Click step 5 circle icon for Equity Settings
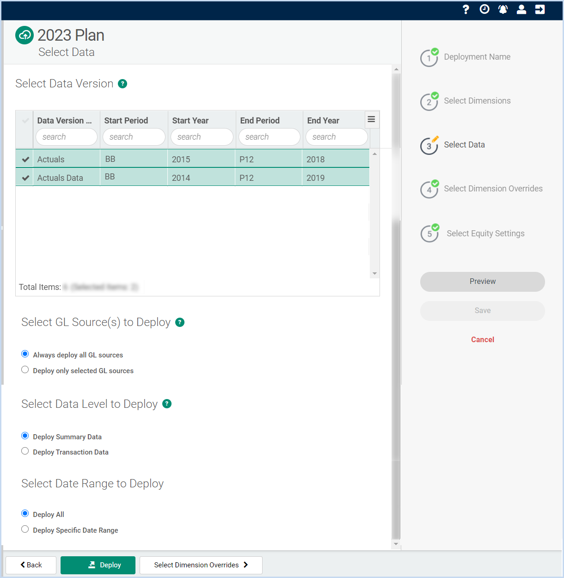Viewport: 564px width, 578px height. click(x=429, y=234)
